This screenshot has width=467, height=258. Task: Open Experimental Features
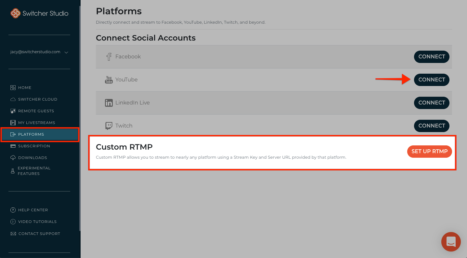tap(34, 171)
